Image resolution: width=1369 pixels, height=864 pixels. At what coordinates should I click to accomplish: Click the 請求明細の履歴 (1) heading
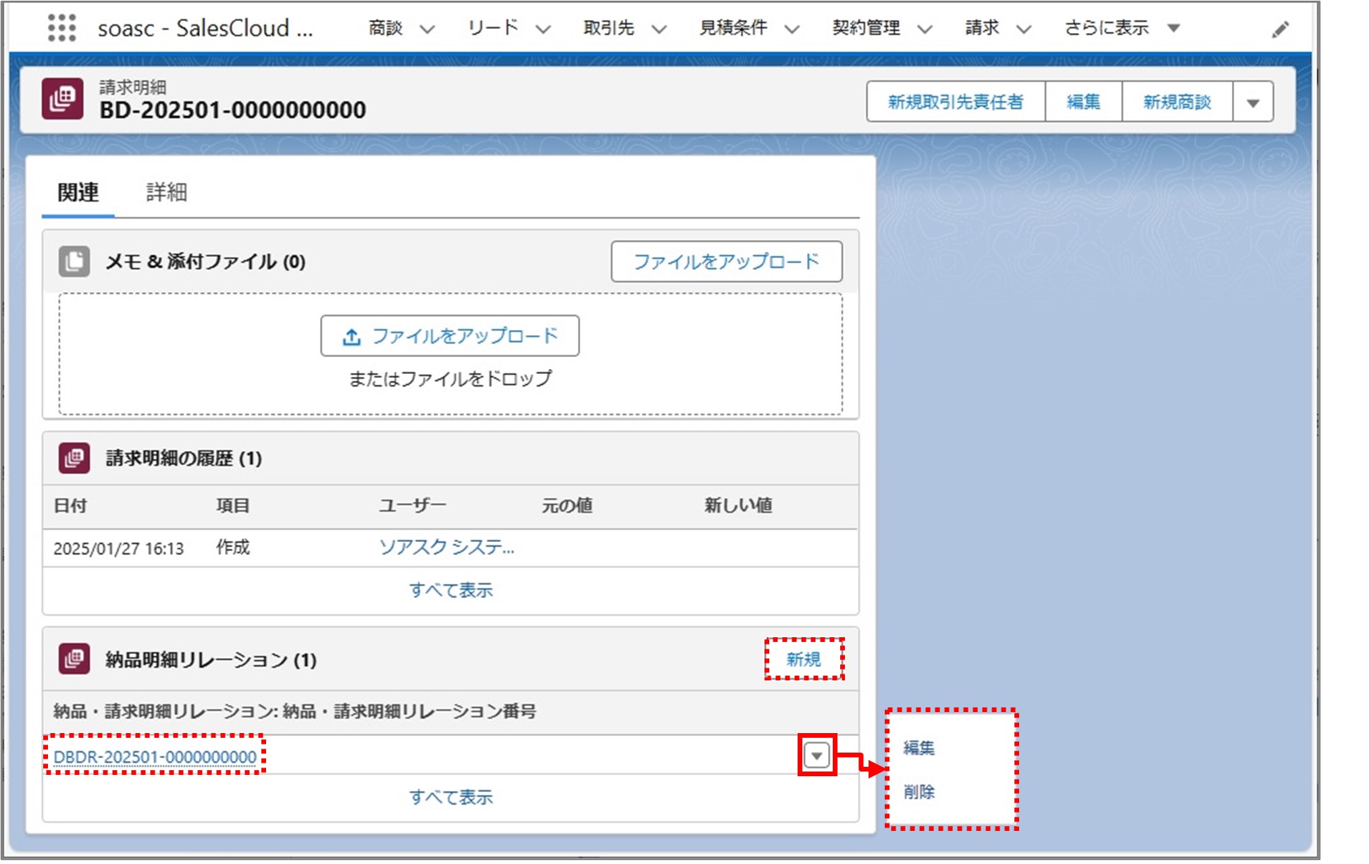(184, 458)
